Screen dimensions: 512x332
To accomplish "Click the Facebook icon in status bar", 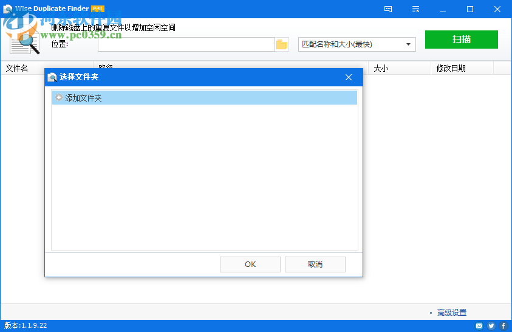I will click(x=503, y=326).
